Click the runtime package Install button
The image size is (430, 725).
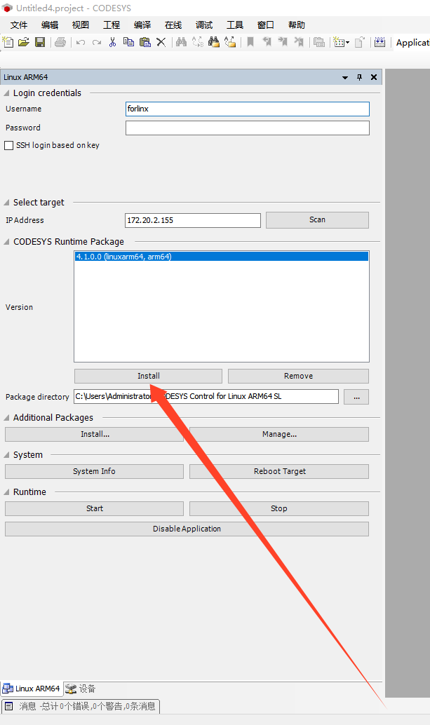(x=149, y=376)
